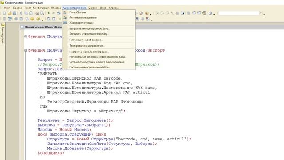This screenshot has width=284, height=160.
Task: Click the yellow debug icon with dropdown arrow
Action: point(38,19)
